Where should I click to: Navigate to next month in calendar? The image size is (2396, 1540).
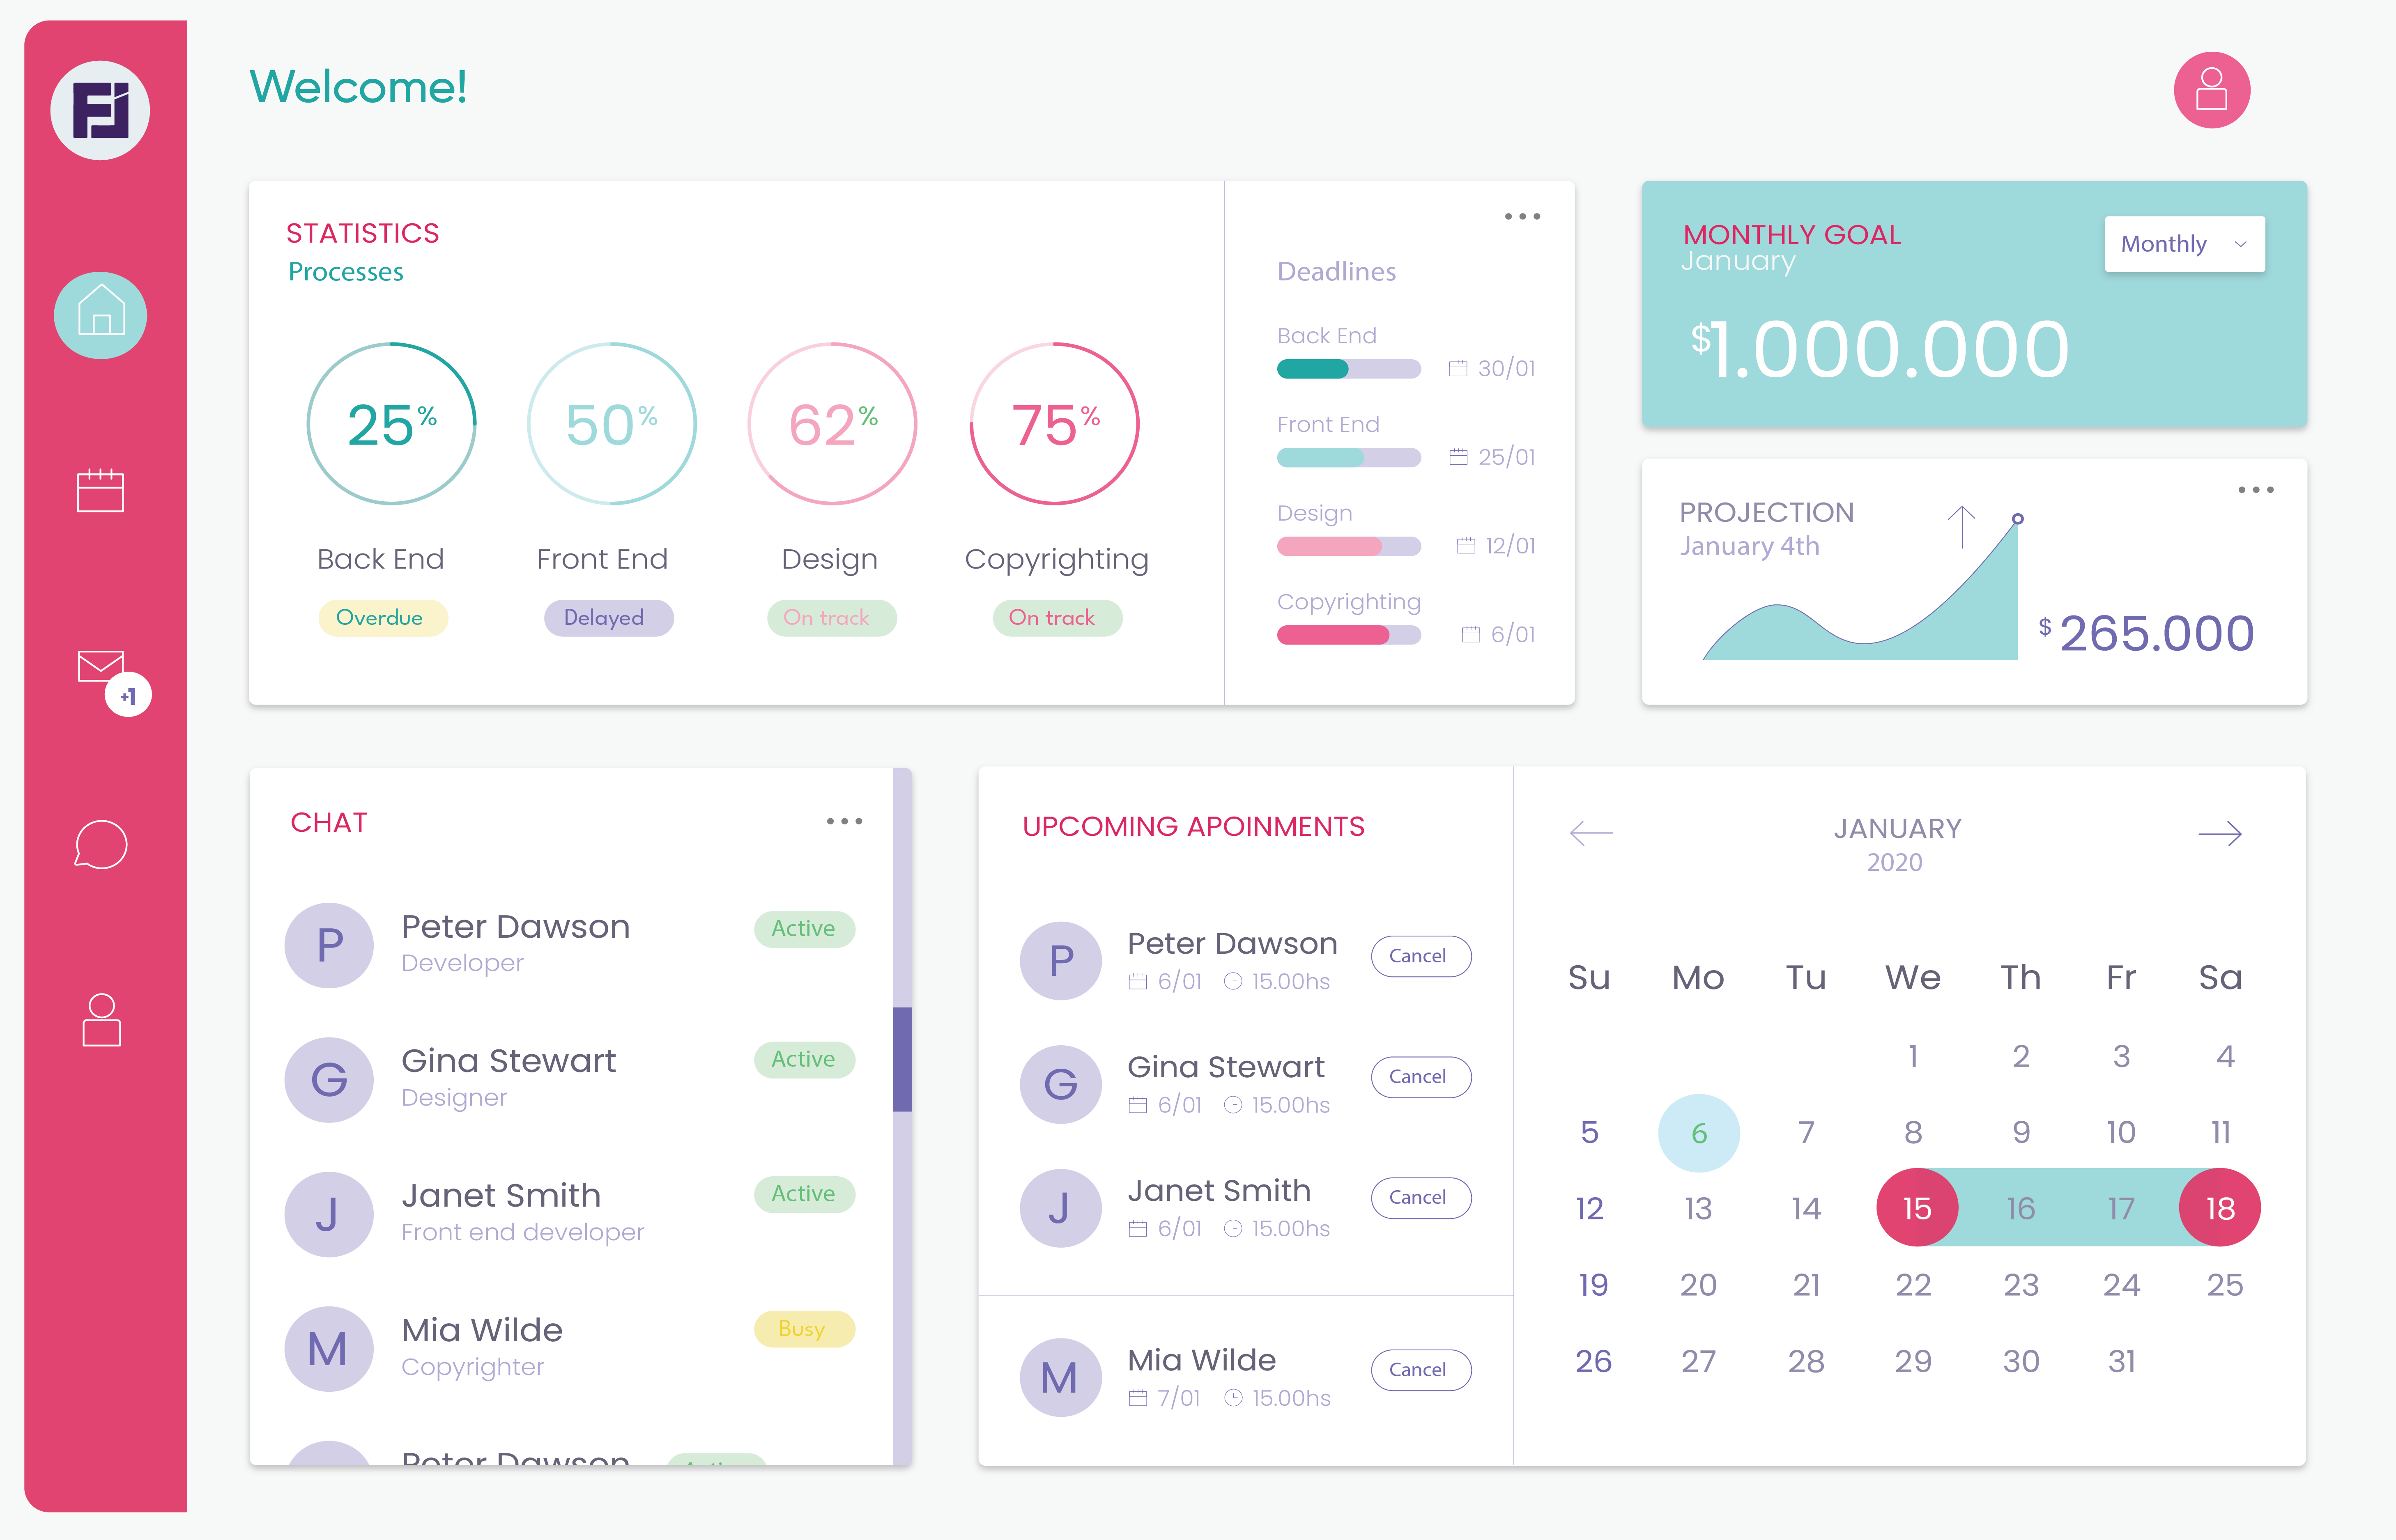2223,833
